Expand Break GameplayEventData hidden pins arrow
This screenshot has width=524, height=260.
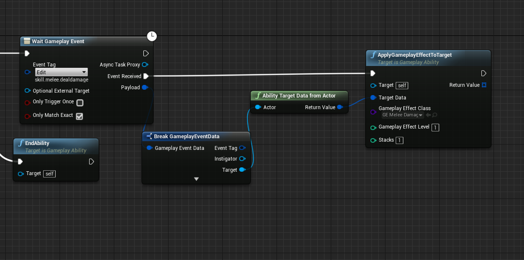[197, 179]
